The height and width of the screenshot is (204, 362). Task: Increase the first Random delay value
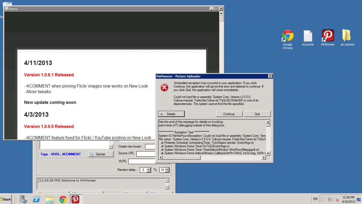click(149, 169)
